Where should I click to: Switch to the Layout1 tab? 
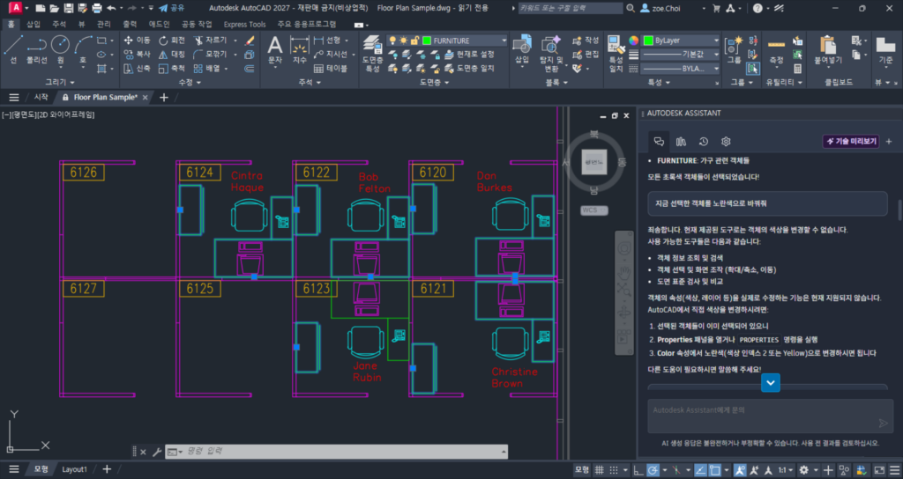(74, 469)
